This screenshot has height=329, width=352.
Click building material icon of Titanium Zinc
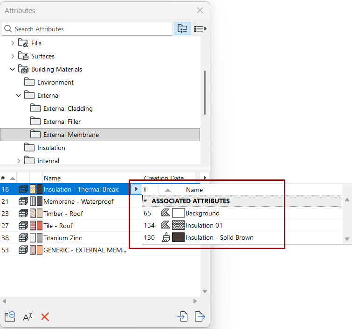[23, 238]
